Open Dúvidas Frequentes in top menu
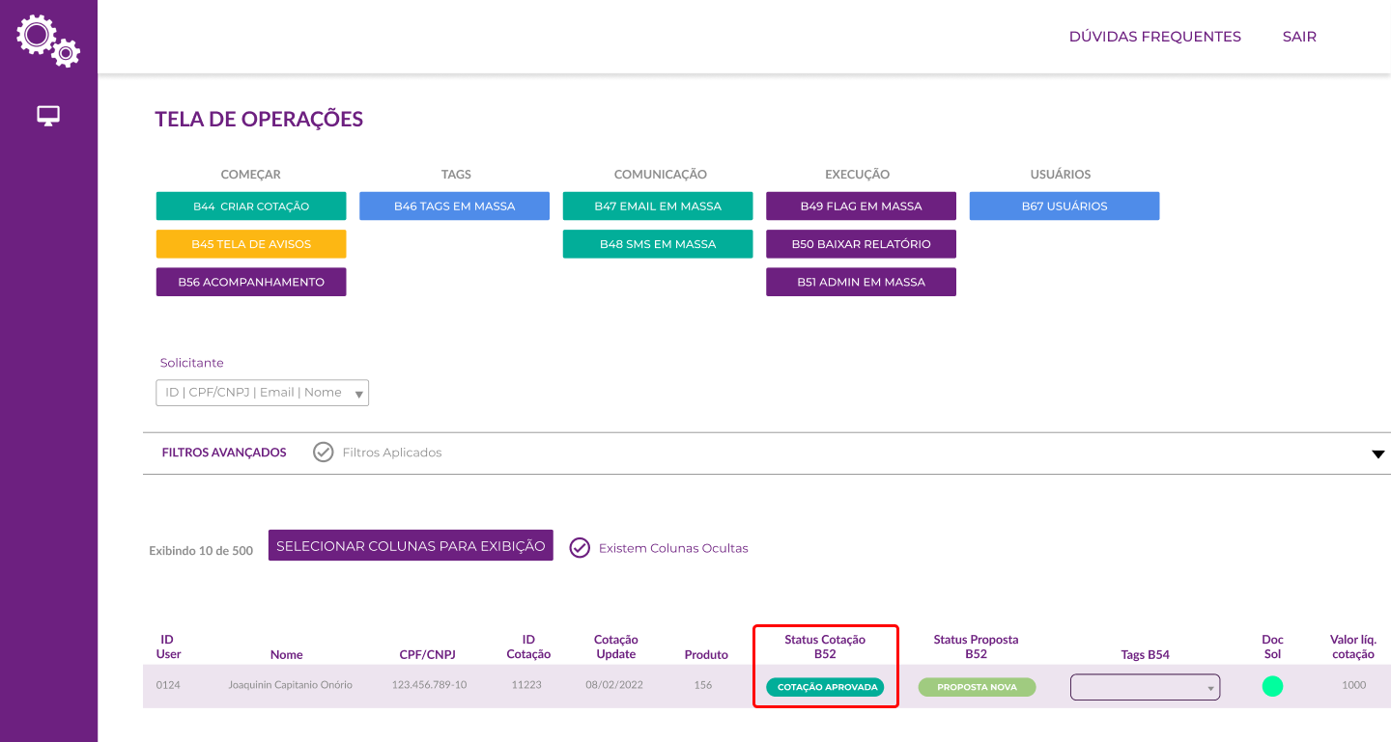1391x742 pixels. pyautogui.click(x=1154, y=37)
